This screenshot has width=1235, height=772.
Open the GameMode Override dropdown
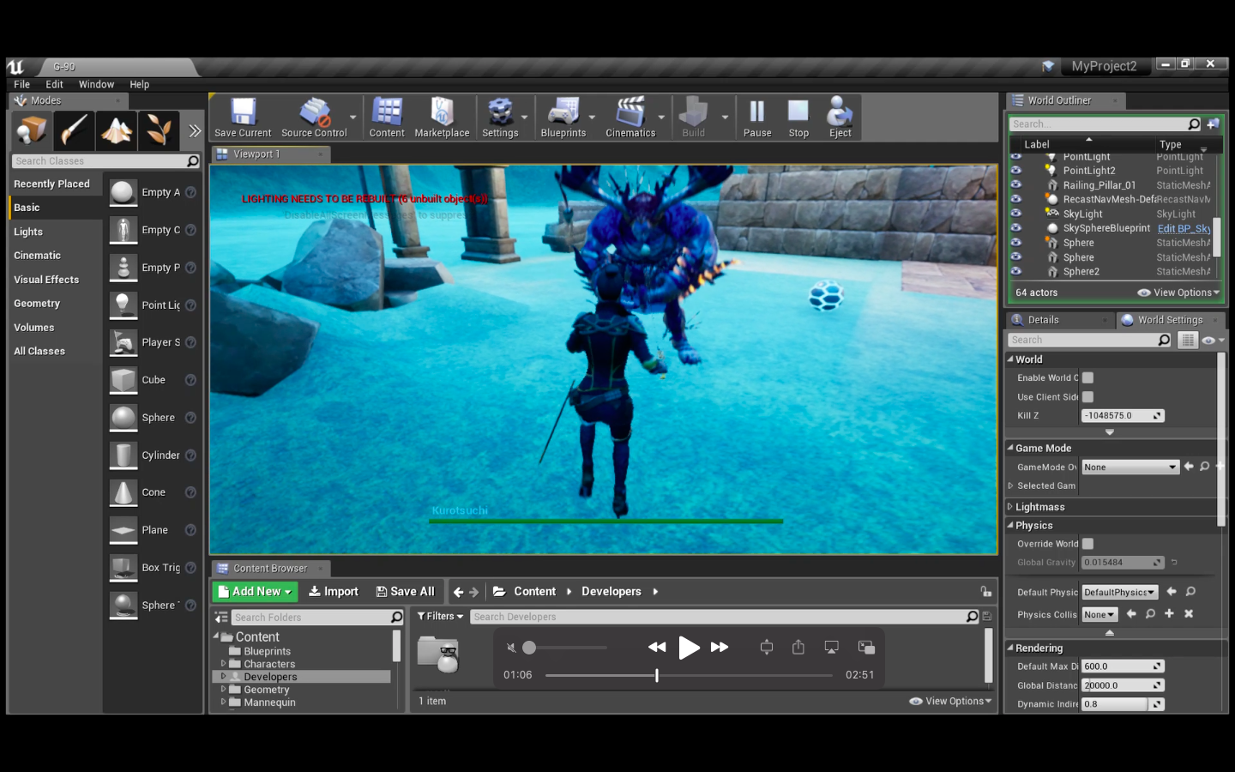coord(1130,467)
